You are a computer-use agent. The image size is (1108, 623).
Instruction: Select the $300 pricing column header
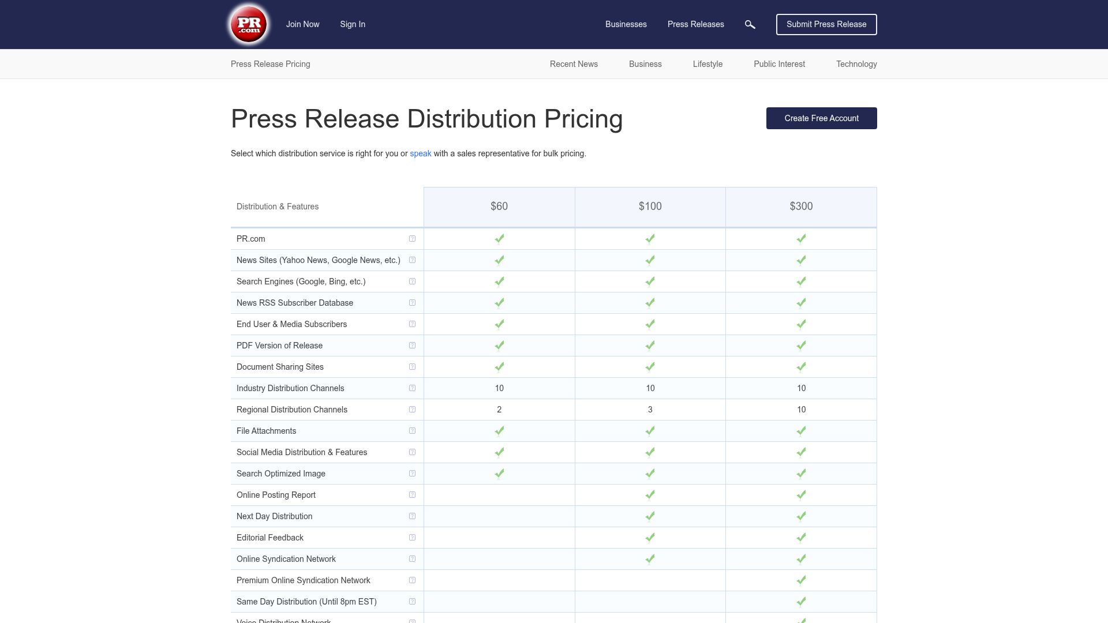pyautogui.click(x=801, y=207)
